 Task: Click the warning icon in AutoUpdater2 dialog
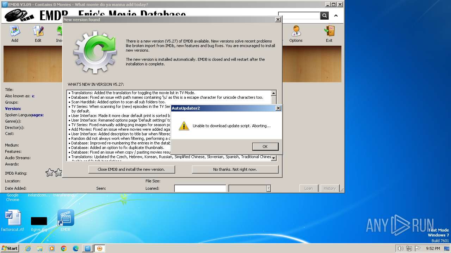tap(184, 126)
